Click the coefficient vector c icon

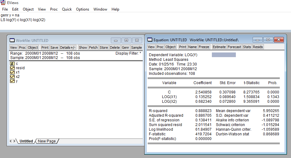(12, 64)
